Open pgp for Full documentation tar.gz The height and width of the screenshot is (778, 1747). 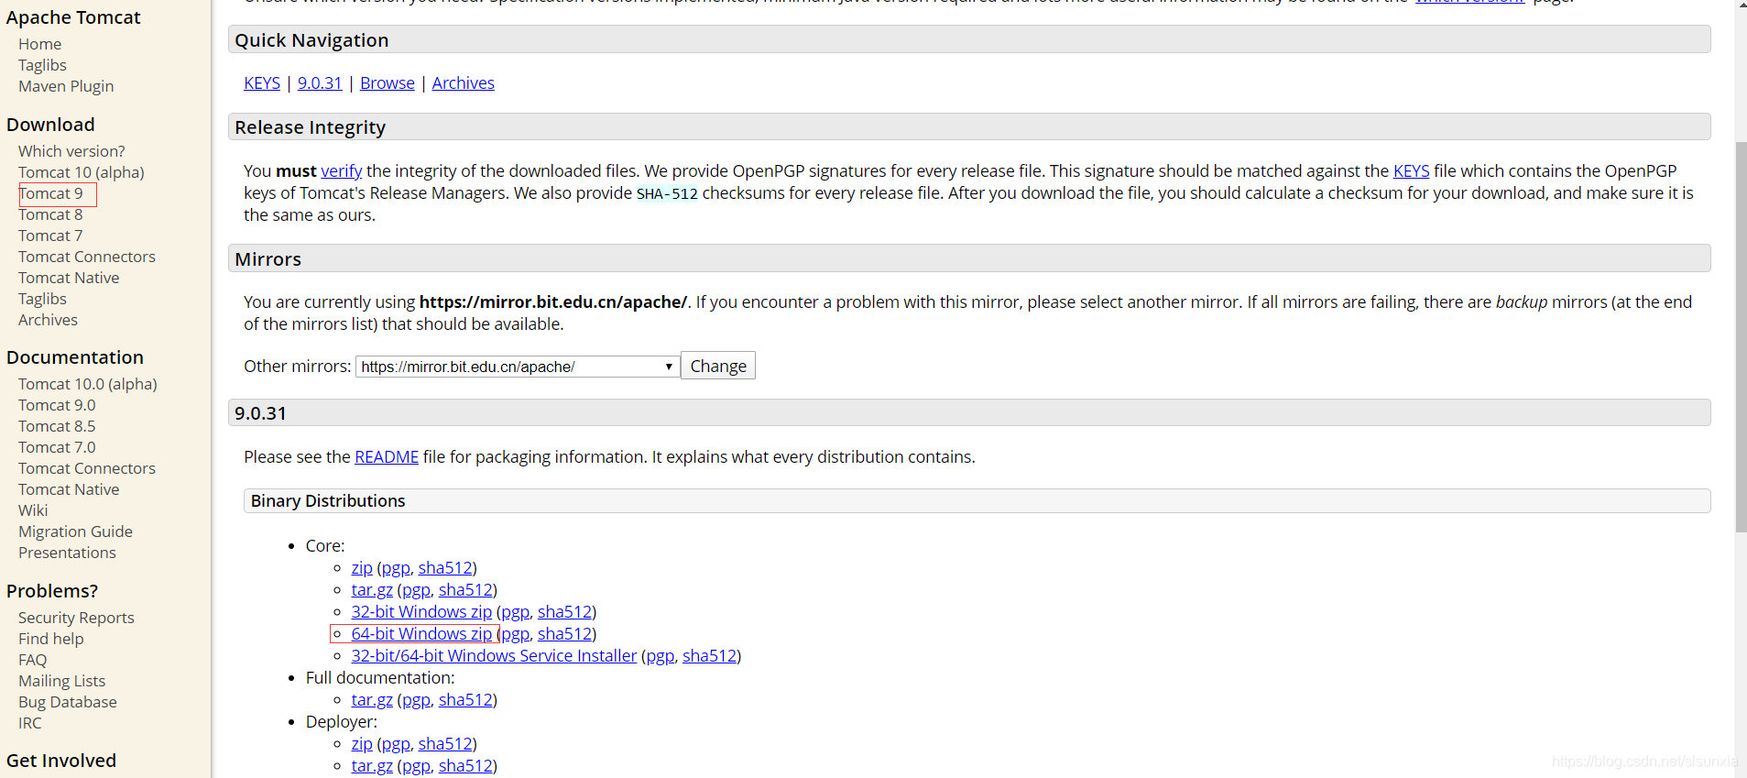point(416,700)
